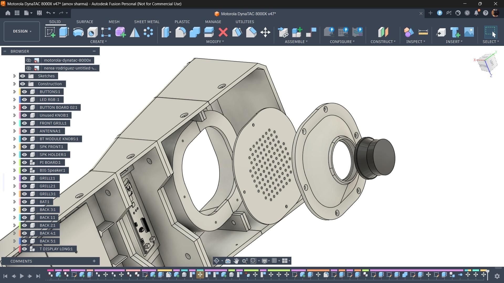The height and width of the screenshot is (283, 504).
Task: Click the Combine bodies tool
Action: point(195,32)
